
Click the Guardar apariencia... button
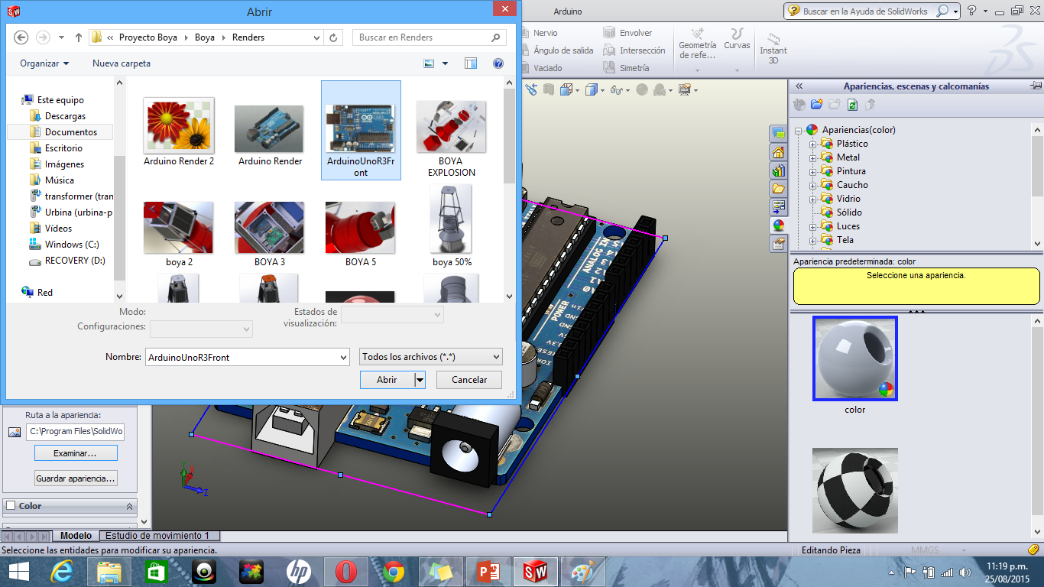76,478
